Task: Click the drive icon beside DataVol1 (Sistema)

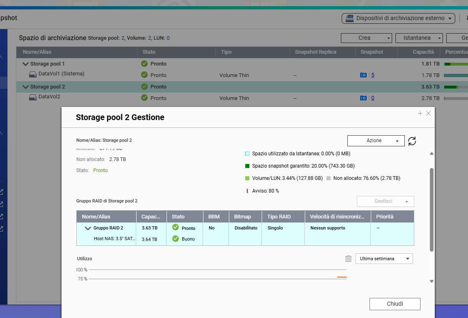Action: (x=33, y=75)
